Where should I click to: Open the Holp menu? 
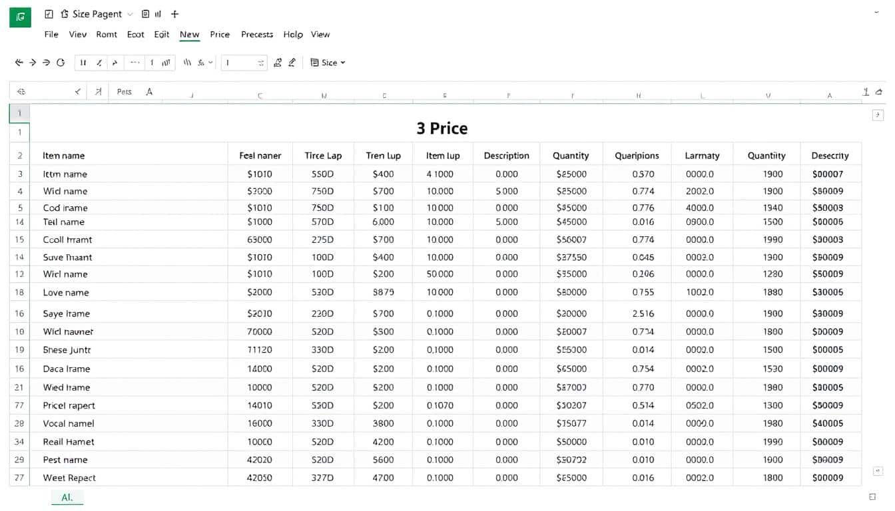(293, 35)
